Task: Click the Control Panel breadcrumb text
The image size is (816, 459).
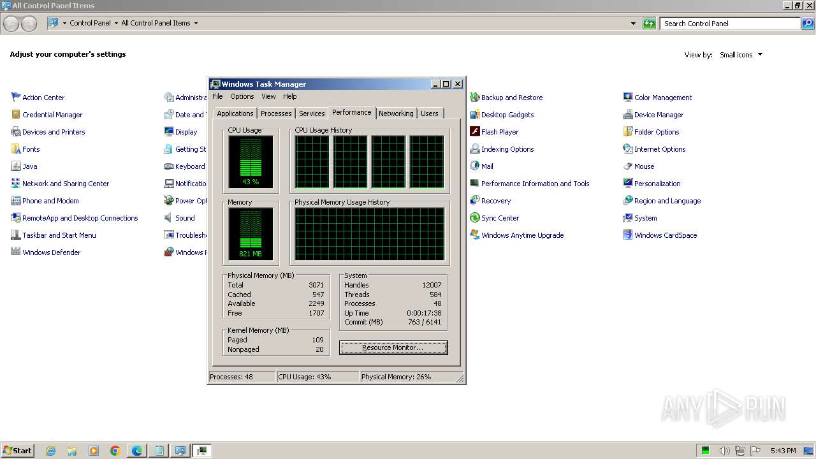Action: pos(90,23)
